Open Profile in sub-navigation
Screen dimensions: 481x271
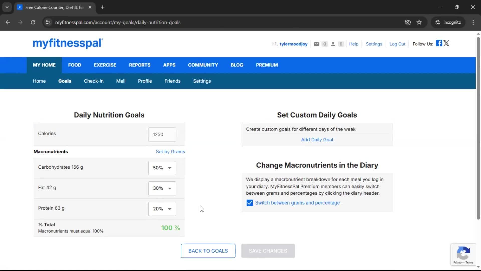[x=145, y=81]
